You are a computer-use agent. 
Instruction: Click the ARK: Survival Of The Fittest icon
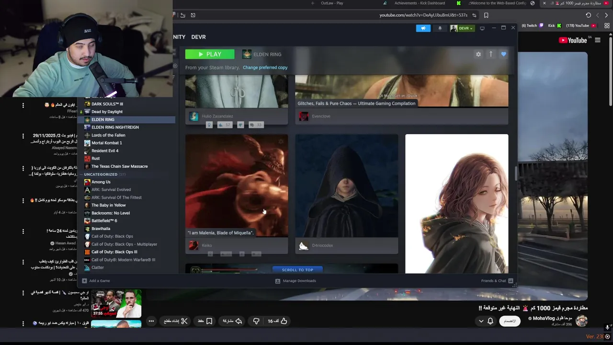[x=87, y=197]
